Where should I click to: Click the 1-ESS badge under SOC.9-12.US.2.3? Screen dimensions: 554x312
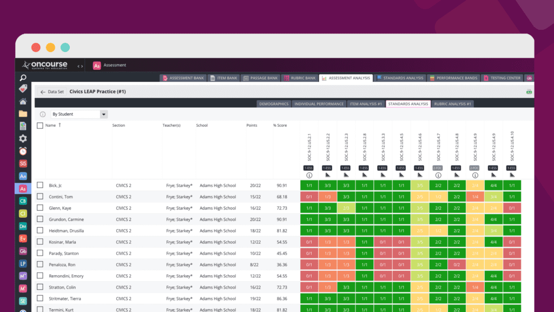[x=346, y=168]
